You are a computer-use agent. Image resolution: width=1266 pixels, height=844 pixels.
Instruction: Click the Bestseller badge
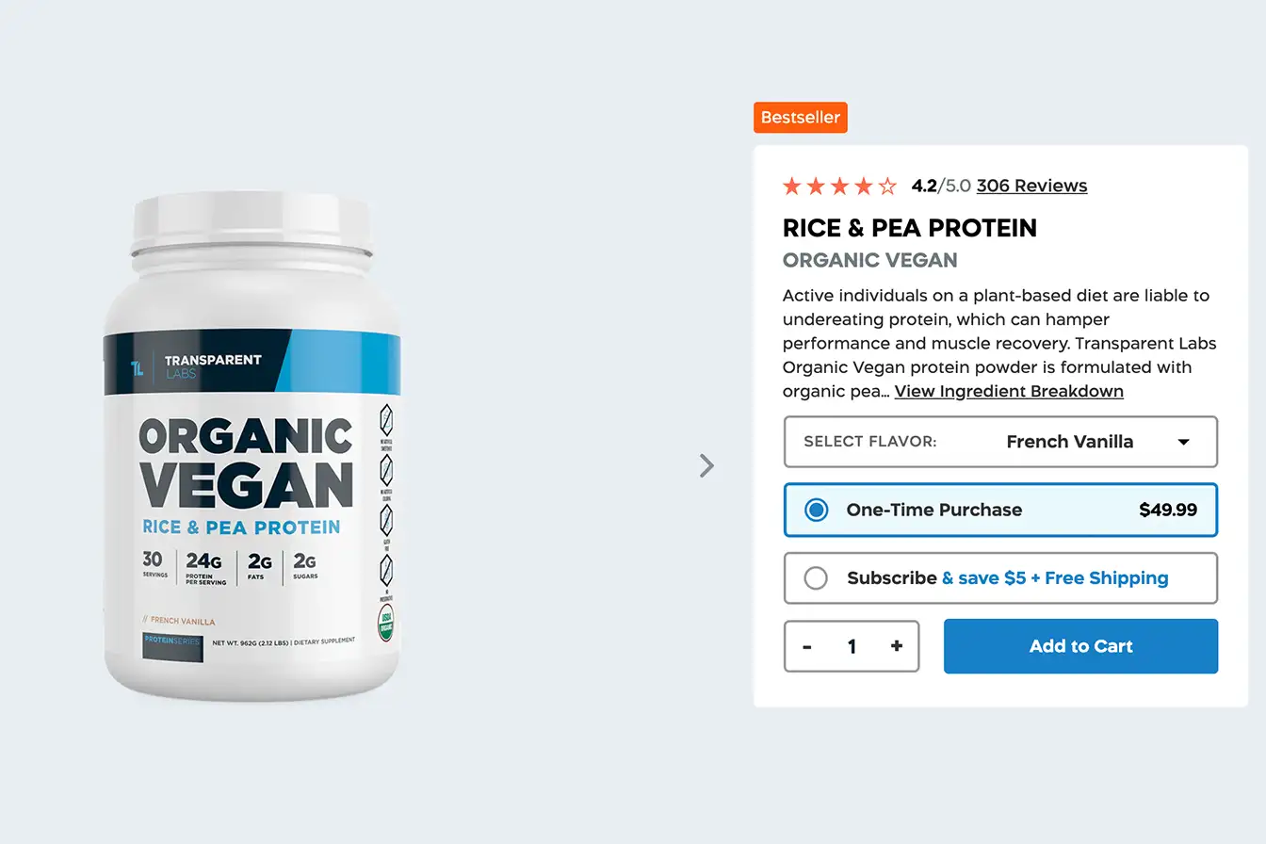[801, 118]
